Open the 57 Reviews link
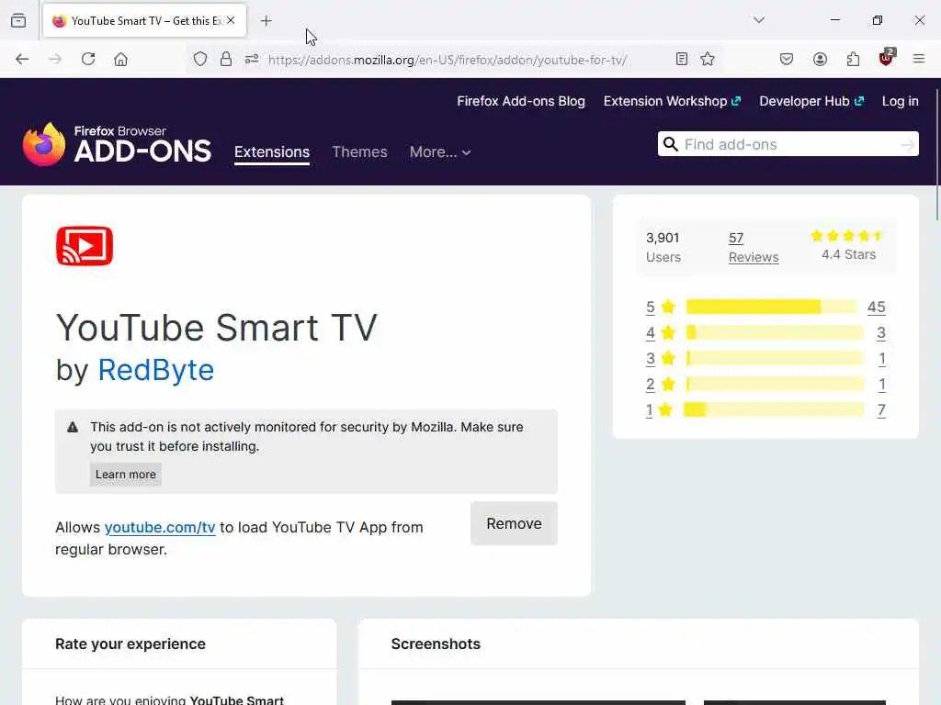This screenshot has height=705, width=941. point(754,247)
